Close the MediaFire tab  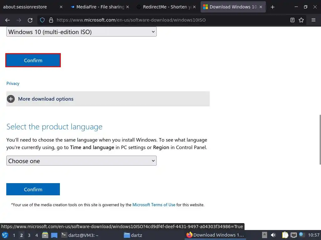pyautogui.click(x=128, y=7)
